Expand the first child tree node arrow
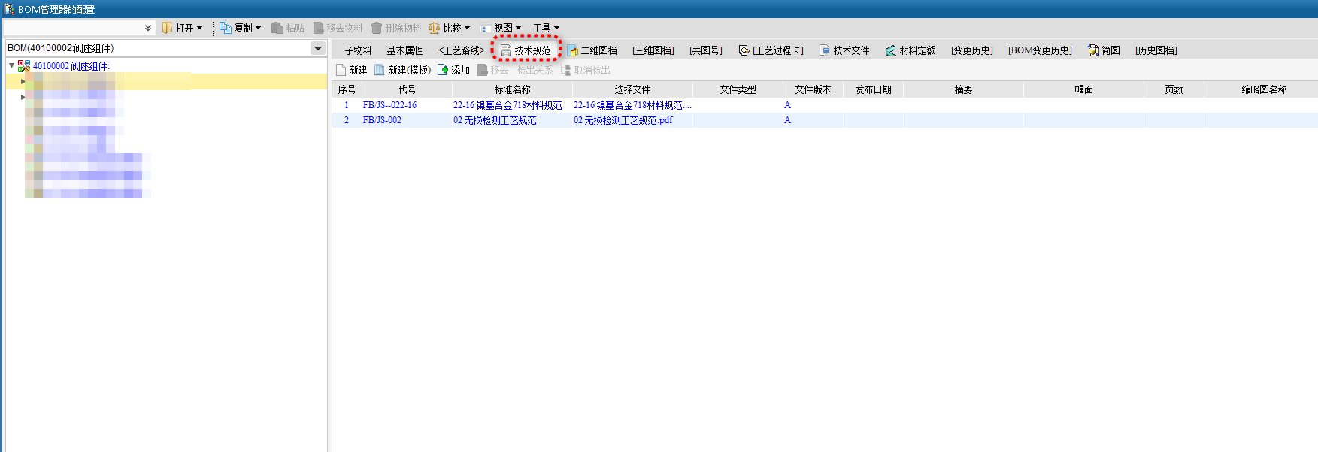 coord(23,81)
